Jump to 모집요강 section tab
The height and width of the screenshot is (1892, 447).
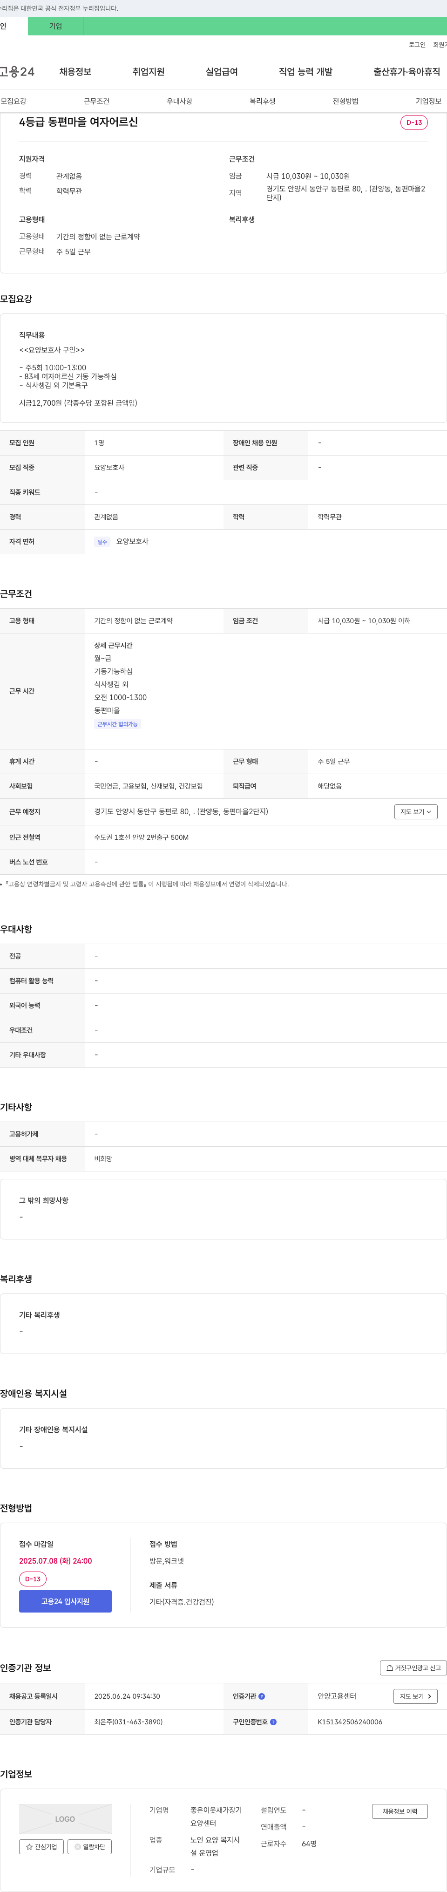[x=13, y=101]
